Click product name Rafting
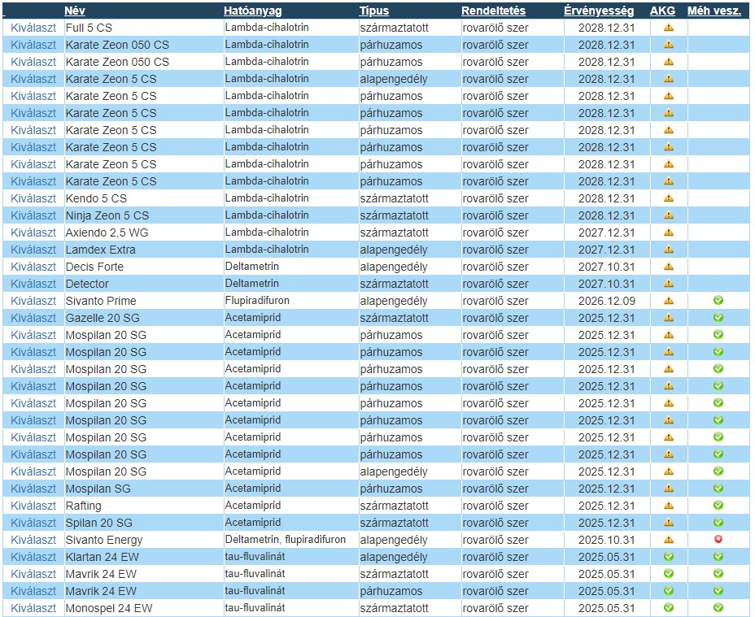 84,506
